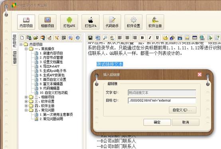Select 5. 生成Epub电子书 tree item
The image size is (221, 149).
[x=53, y=71]
